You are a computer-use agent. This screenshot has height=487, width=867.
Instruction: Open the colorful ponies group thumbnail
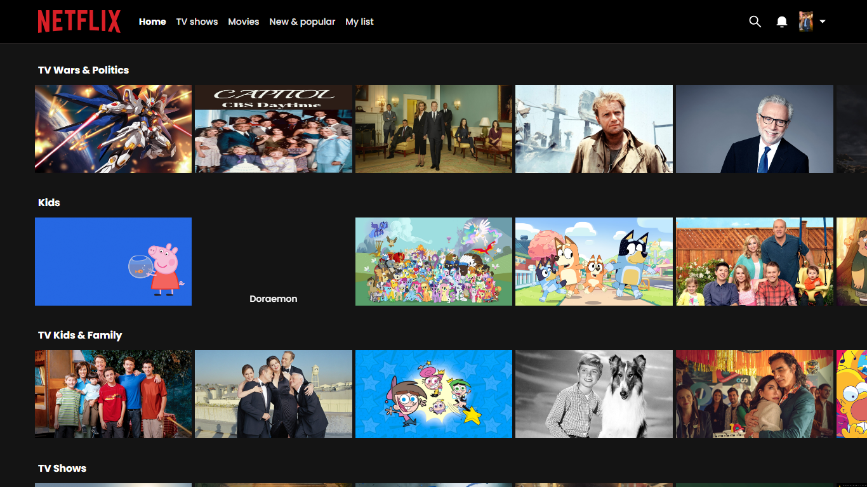433,261
